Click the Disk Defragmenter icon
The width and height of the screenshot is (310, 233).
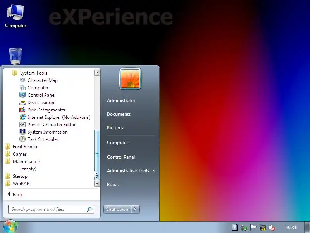[22, 110]
